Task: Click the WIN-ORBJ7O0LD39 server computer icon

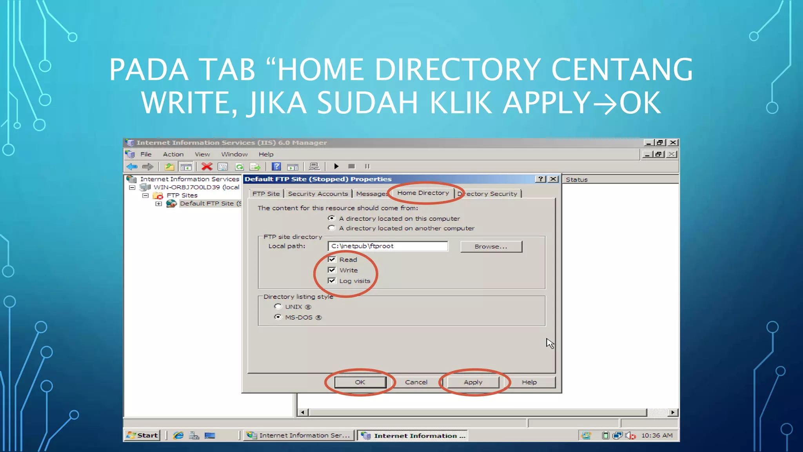Action: pyautogui.click(x=145, y=187)
